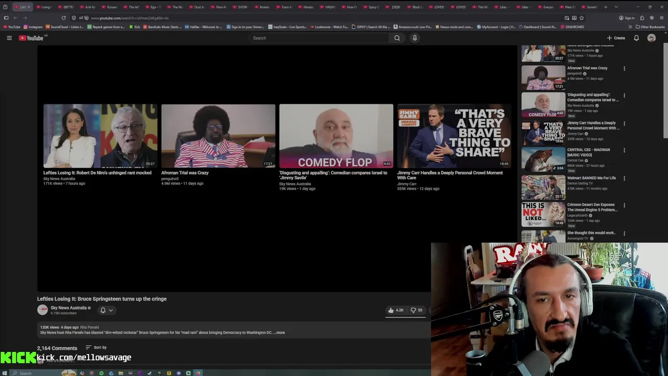This screenshot has height=376, width=668.
Task: Open options menu for 'Disgusting and appalling' sidebar video
Action: (x=624, y=96)
